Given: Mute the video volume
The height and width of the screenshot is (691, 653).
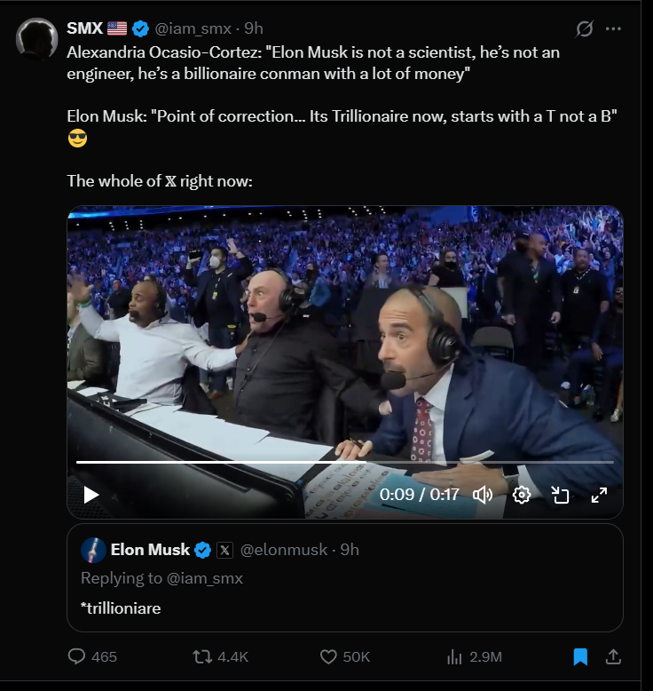Looking at the screenshot, I should point(483,495).
